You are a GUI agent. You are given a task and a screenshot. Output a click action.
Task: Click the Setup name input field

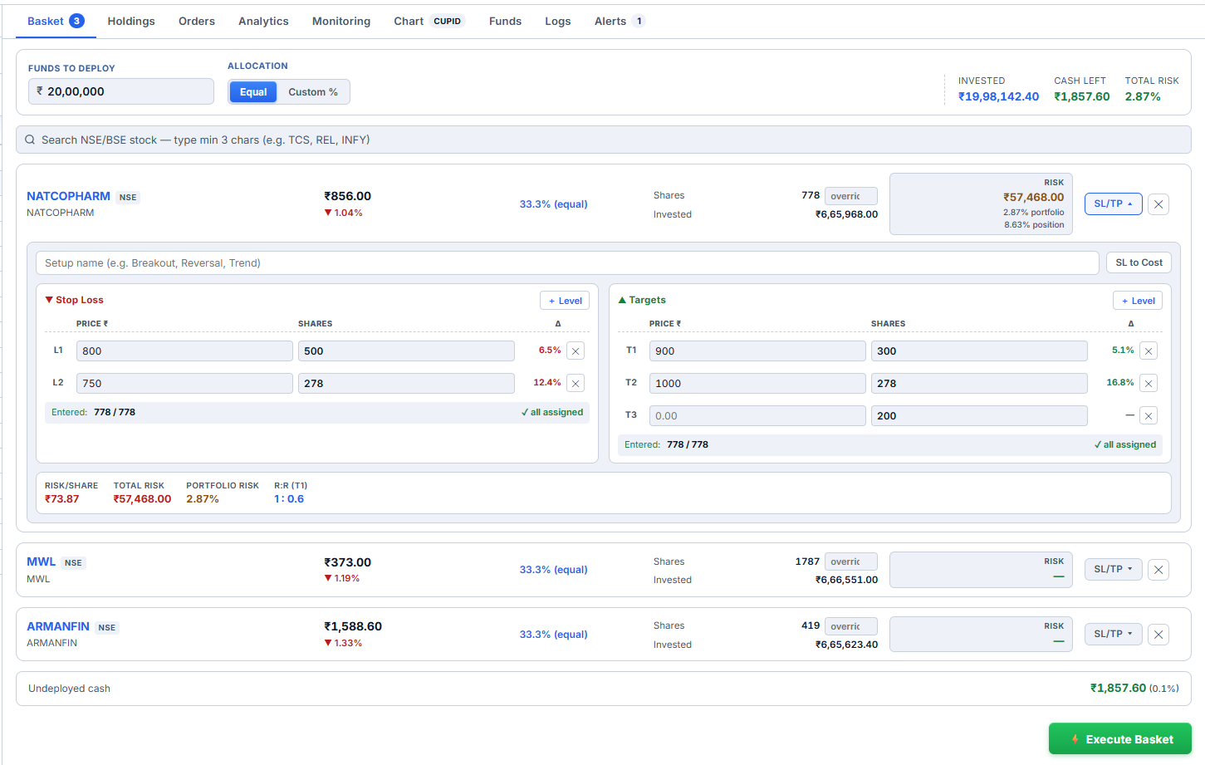(x=567, y=262)
